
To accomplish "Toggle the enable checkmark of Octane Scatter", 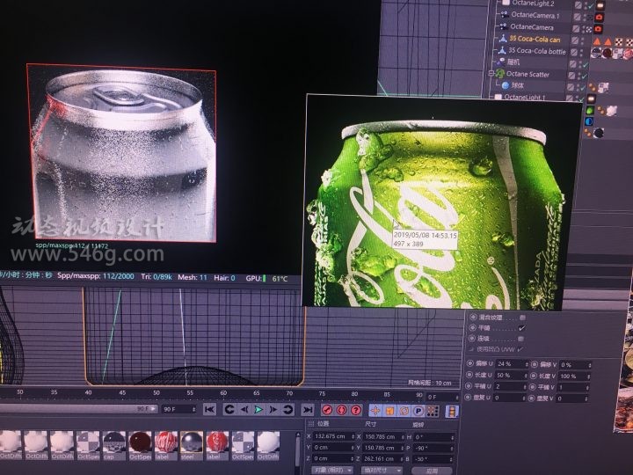I will [584, 76].
